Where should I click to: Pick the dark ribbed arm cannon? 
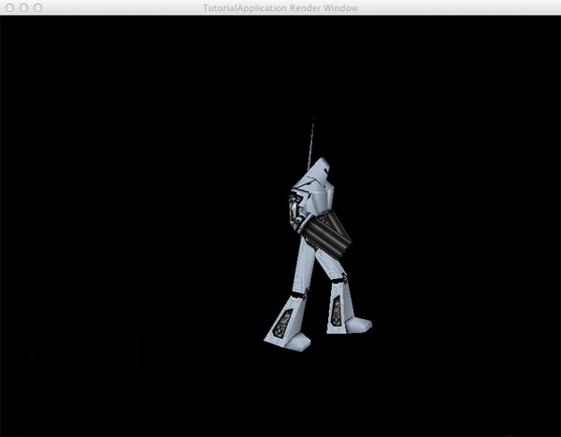(x=327, y=233)
